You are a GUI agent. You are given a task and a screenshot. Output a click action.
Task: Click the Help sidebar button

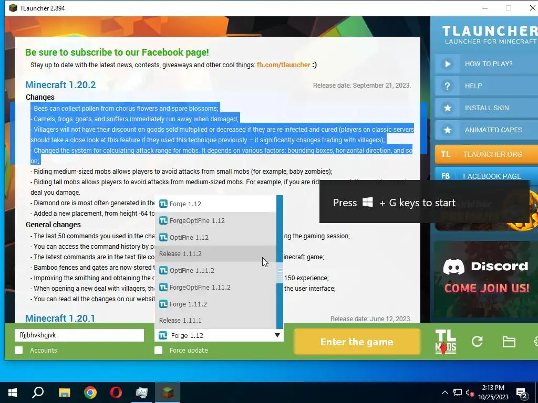tap(487, 86)
